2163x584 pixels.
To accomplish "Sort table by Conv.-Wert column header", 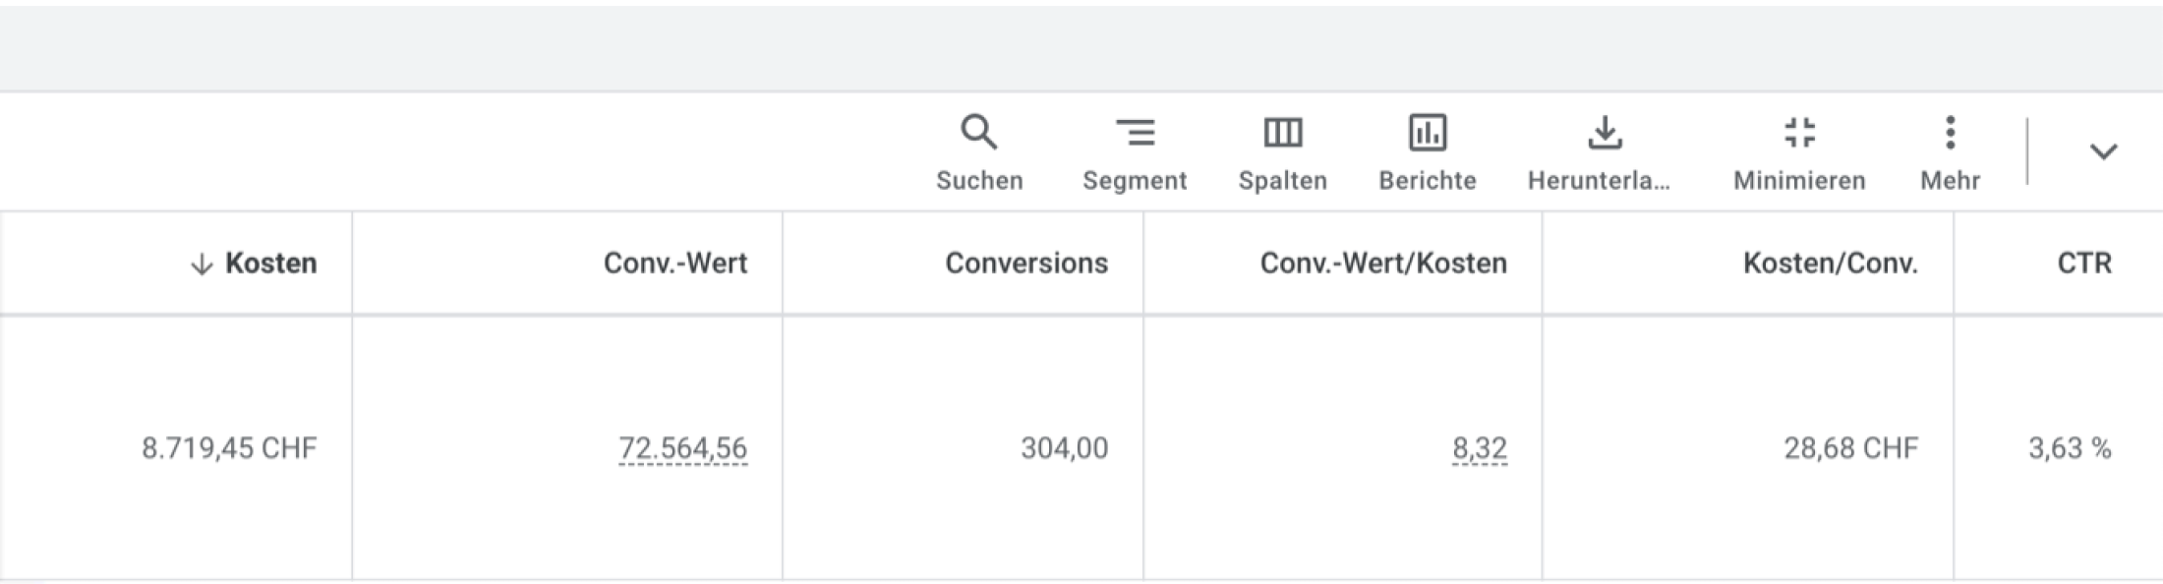I will point(674,263).
